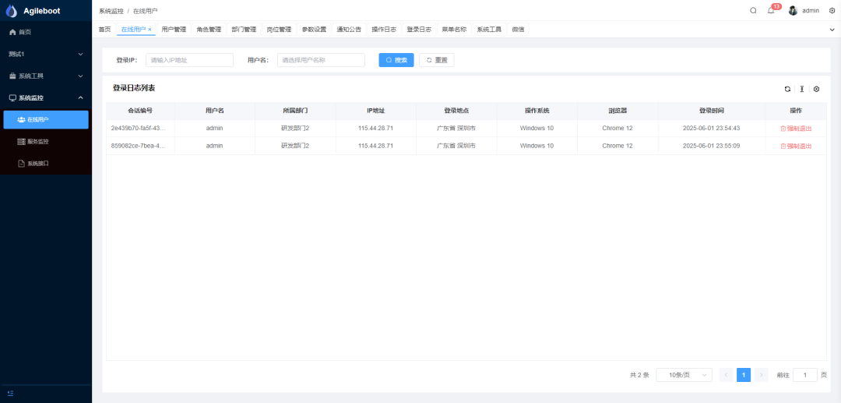Close the 在线用户 tab
The image size is (841, 403).
point(150,30)
